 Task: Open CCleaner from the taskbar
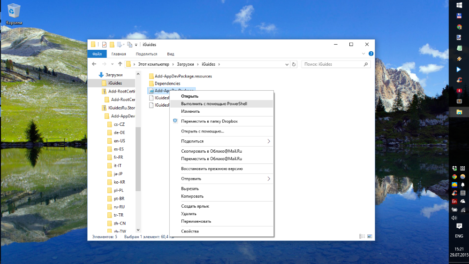coord(459,80)
